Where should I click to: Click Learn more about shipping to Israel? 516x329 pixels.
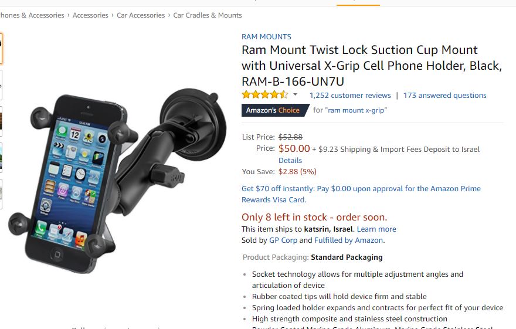376,229
